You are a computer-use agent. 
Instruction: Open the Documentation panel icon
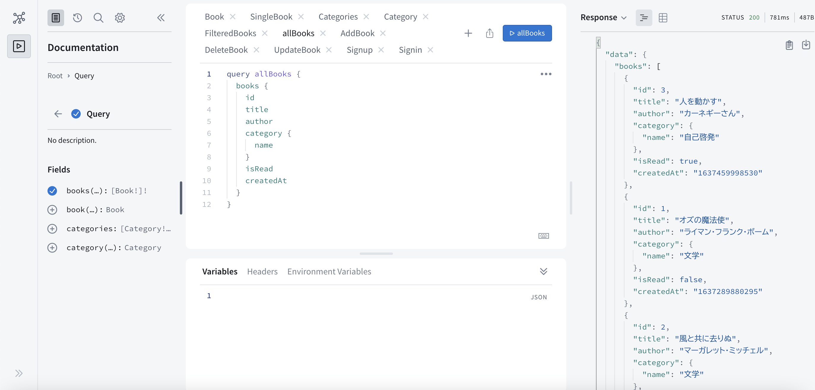[x=56, y=18]
